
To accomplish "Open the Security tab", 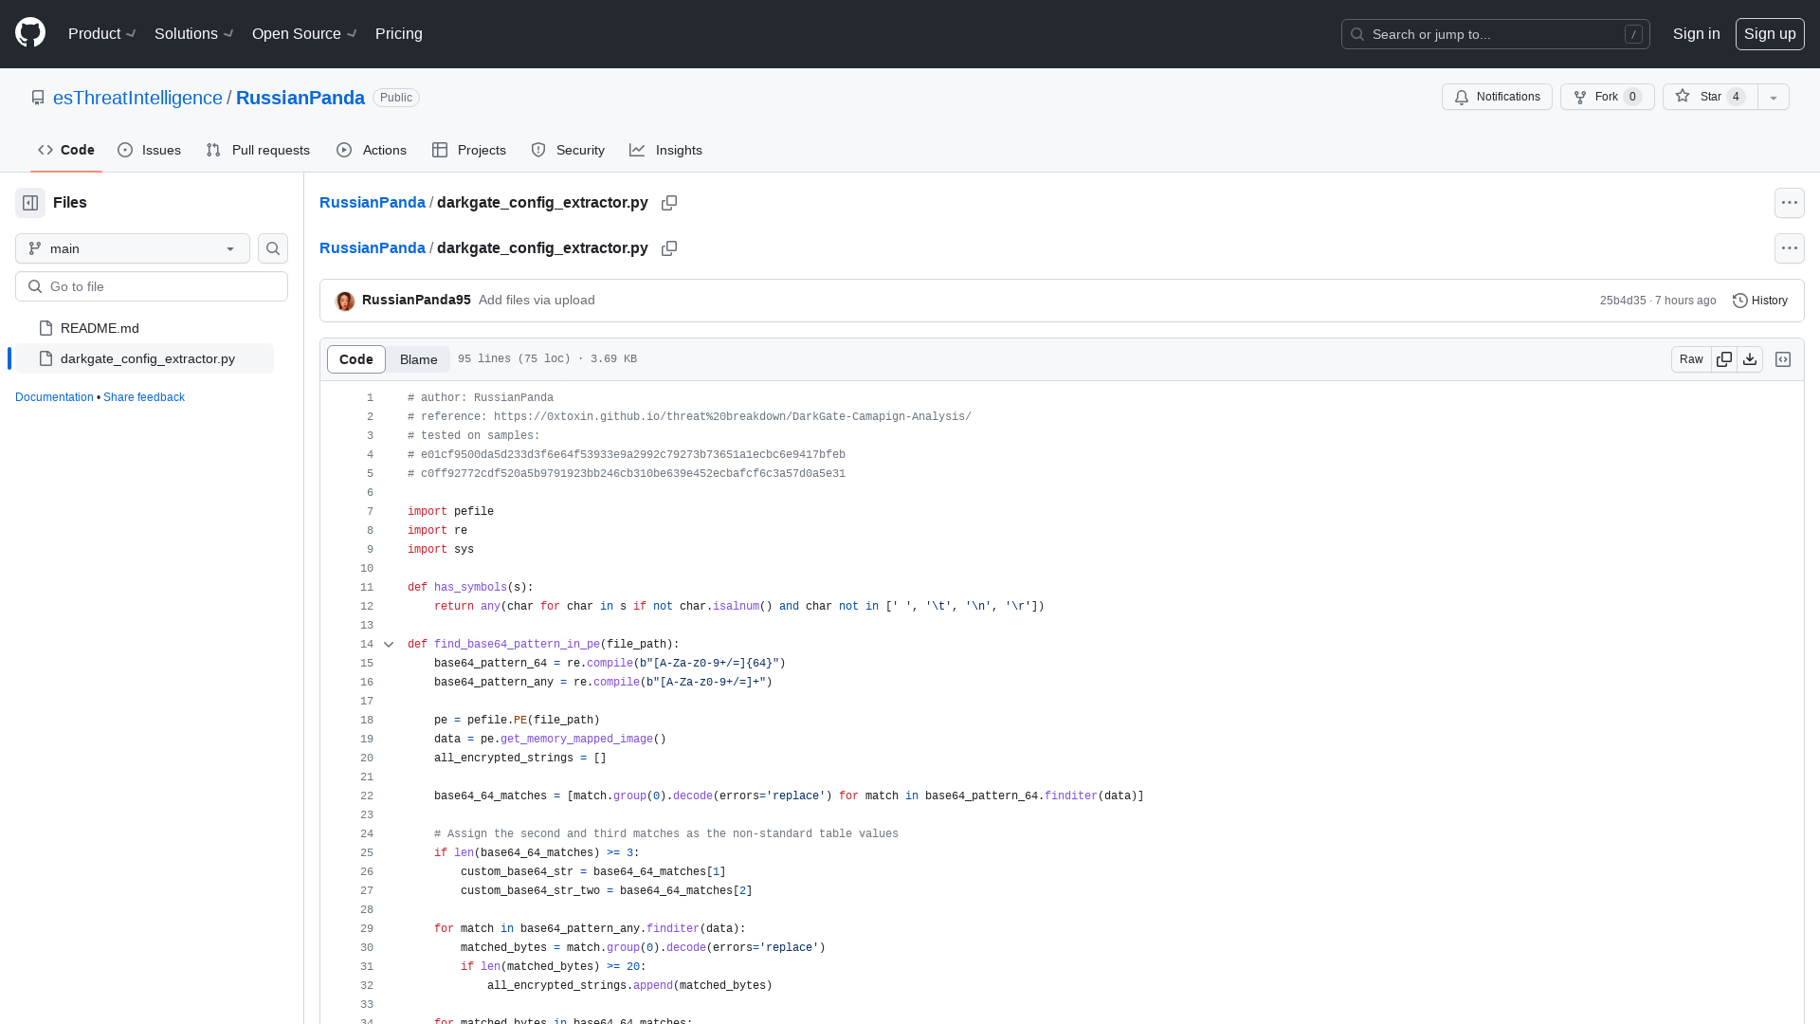I will [x=568, y=150].
